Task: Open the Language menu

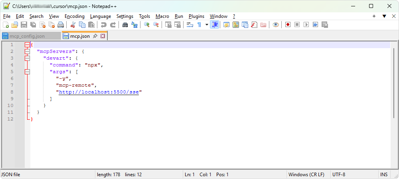Action: pyautogui.click(x=101, y=16)
